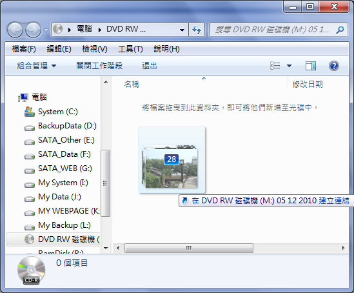Click the BackupData (D:) drive icon
This screenshot has width=354, height=293.
click(30, 128)
